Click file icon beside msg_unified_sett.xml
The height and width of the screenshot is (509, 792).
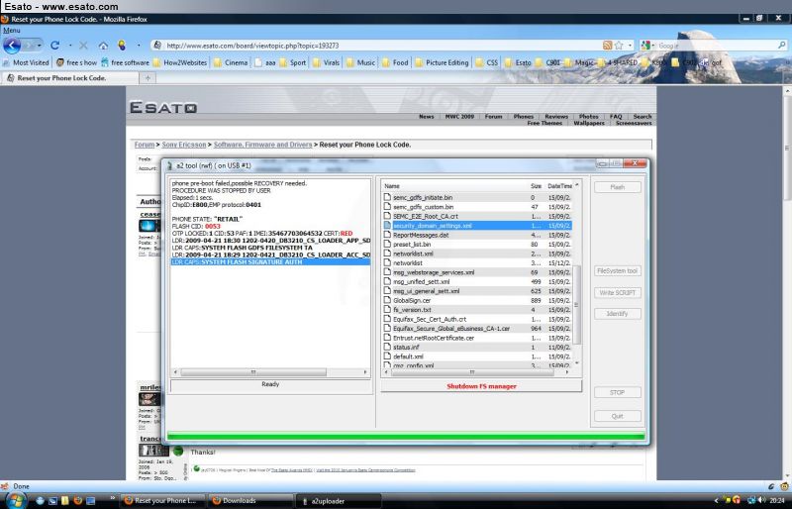point(387,281)
